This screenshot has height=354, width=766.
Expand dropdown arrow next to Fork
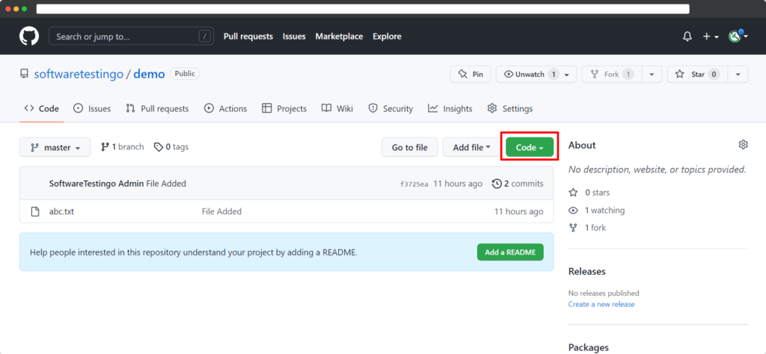[x=652, y=74]
